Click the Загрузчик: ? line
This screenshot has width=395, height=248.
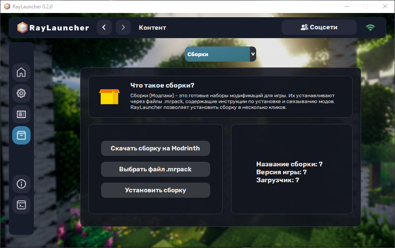pos(278,180)
